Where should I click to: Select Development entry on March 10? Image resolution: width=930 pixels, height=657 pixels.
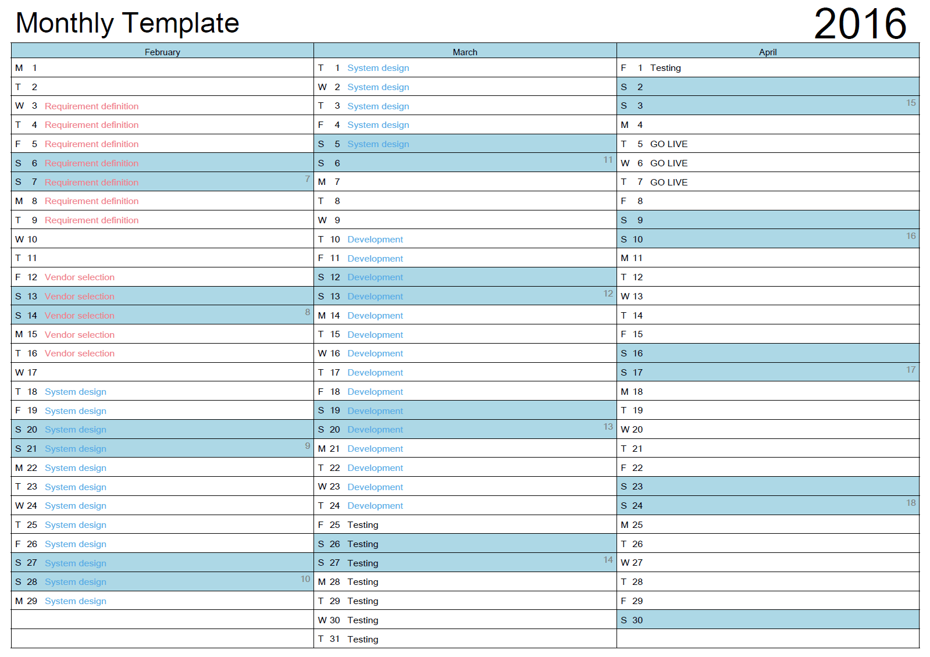pos(375,240)
